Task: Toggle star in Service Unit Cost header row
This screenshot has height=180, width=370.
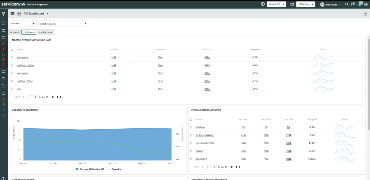Action: coord(12,49)
